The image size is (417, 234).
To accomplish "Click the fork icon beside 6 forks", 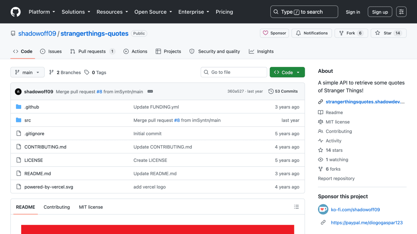I will [x=320, y=169].
